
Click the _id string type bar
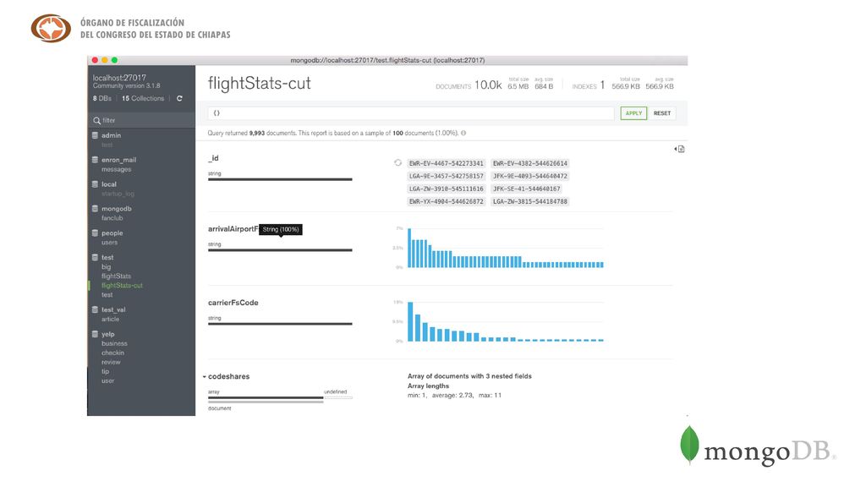coord(280,179)
